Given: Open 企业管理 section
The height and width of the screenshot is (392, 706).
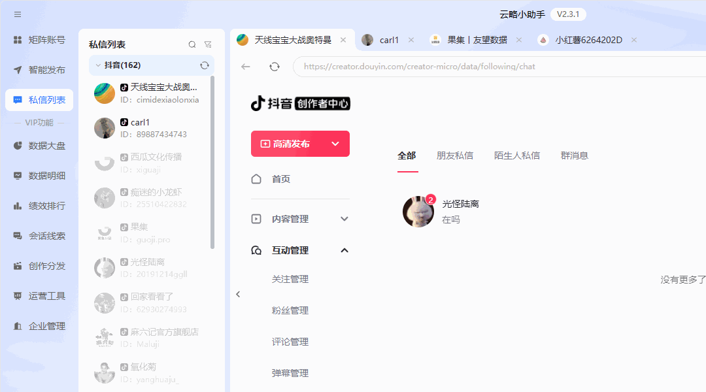Looking at the screenshot, I should point(39,326).
